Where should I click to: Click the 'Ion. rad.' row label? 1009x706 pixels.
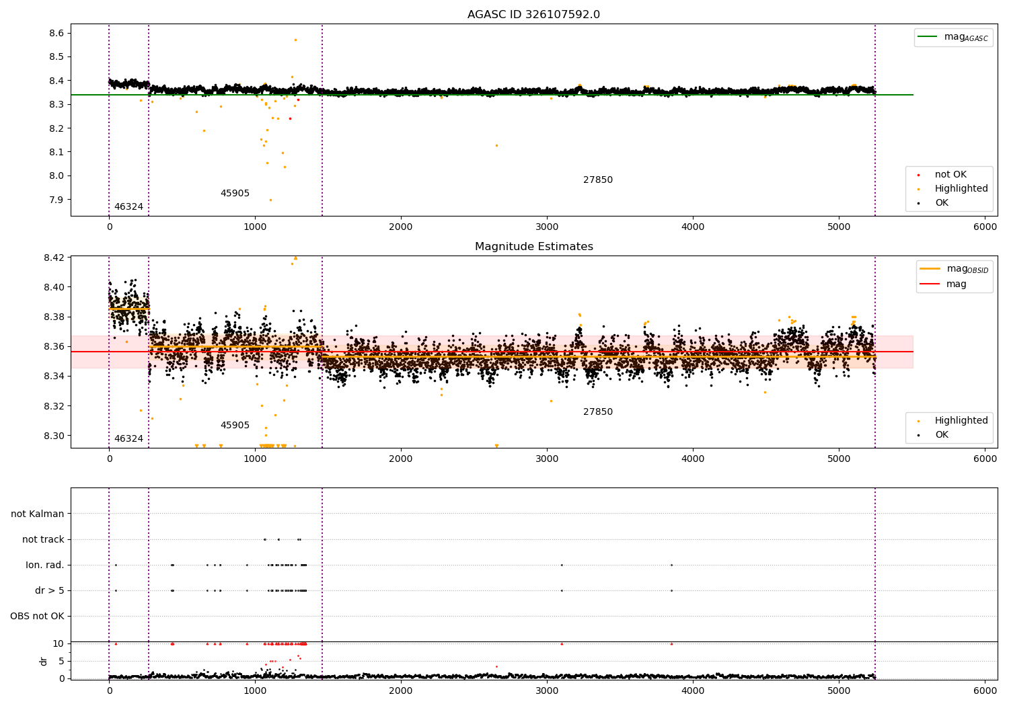[45, 565]
